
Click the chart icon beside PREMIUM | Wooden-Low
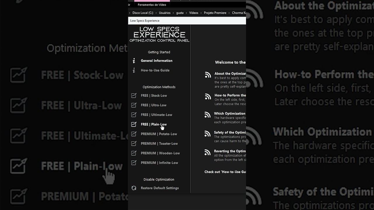[134, 153]
